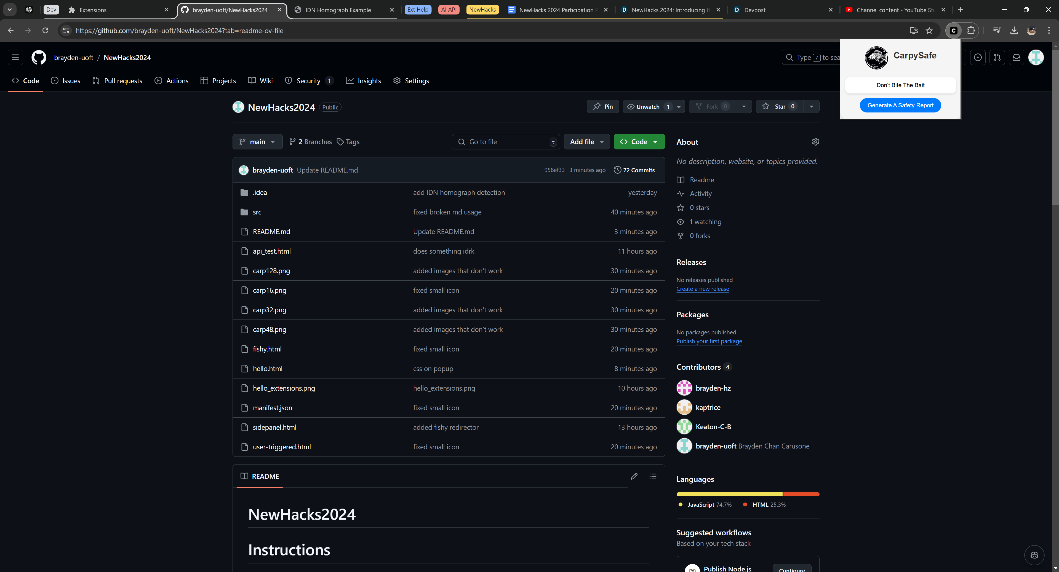
Task: Open About section settings gear
Action: click(x=815, y=142)
